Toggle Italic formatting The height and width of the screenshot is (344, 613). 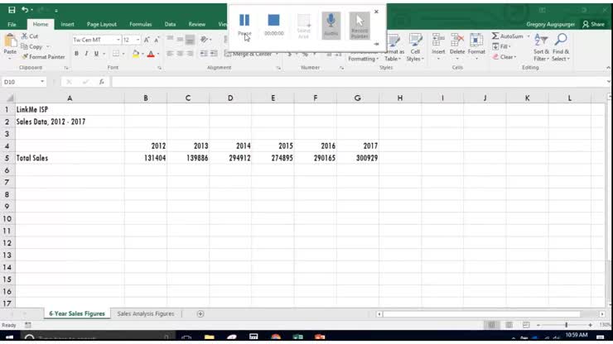pos(86,54)
